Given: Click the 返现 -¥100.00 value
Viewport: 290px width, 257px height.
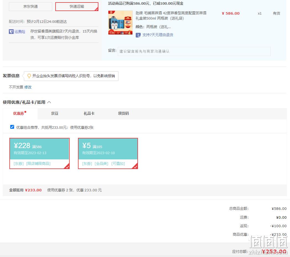Looking at the screenshot, I should (x=278, y=226).
